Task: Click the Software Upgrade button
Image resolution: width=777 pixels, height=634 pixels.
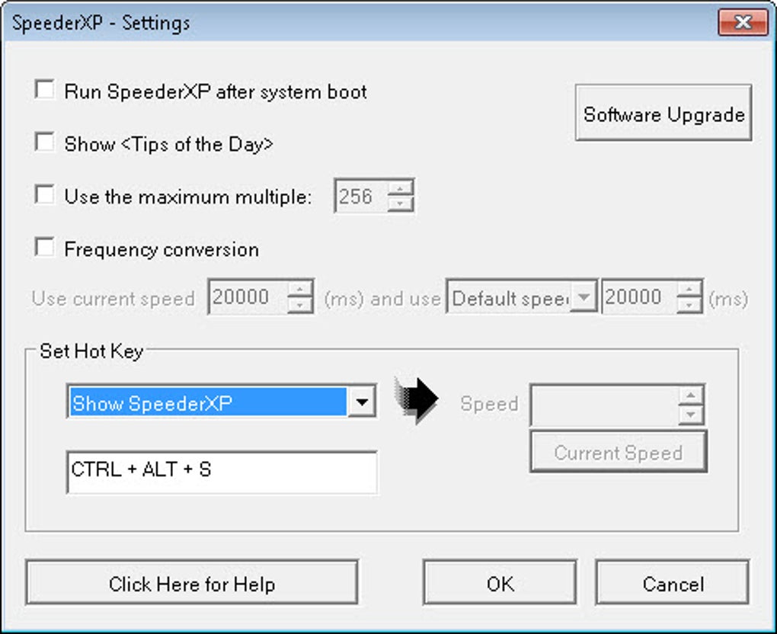Action: coord(663,114)
